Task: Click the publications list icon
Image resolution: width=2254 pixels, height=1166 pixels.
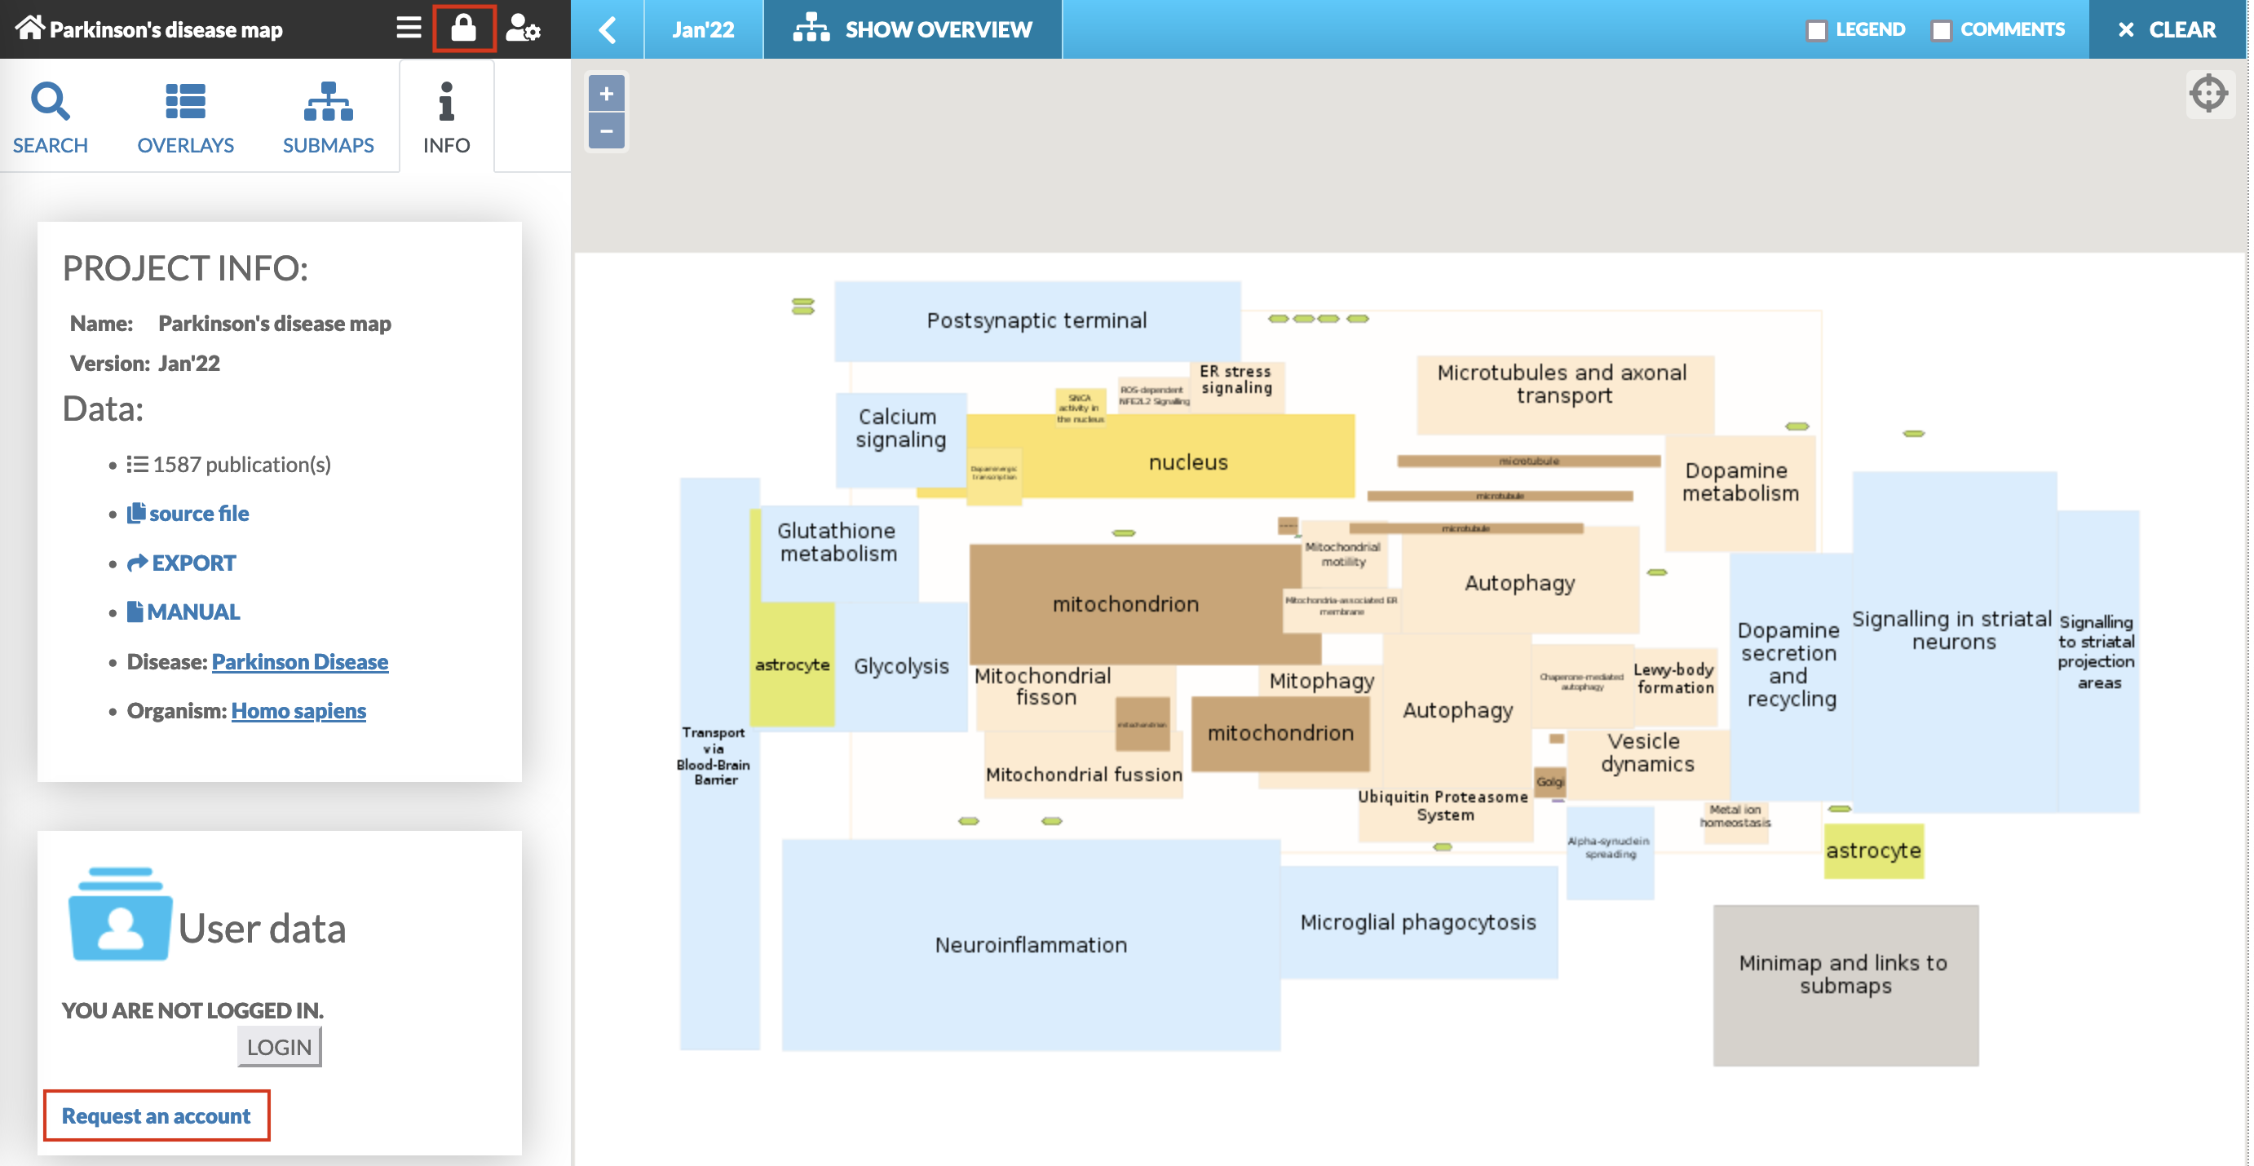Action: click(137, 464)
